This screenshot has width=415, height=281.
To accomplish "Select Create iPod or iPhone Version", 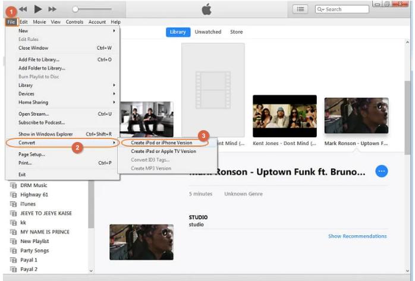I will point(167,143).
